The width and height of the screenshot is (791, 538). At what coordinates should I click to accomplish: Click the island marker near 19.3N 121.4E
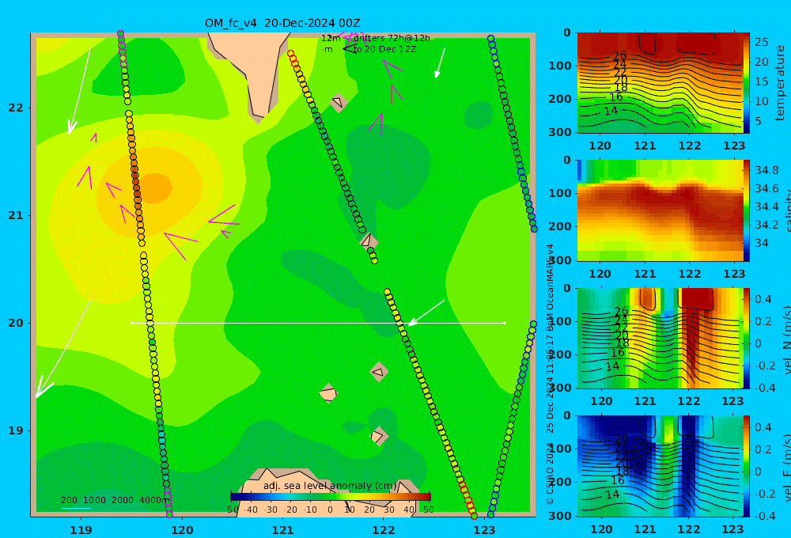point(328,393)
